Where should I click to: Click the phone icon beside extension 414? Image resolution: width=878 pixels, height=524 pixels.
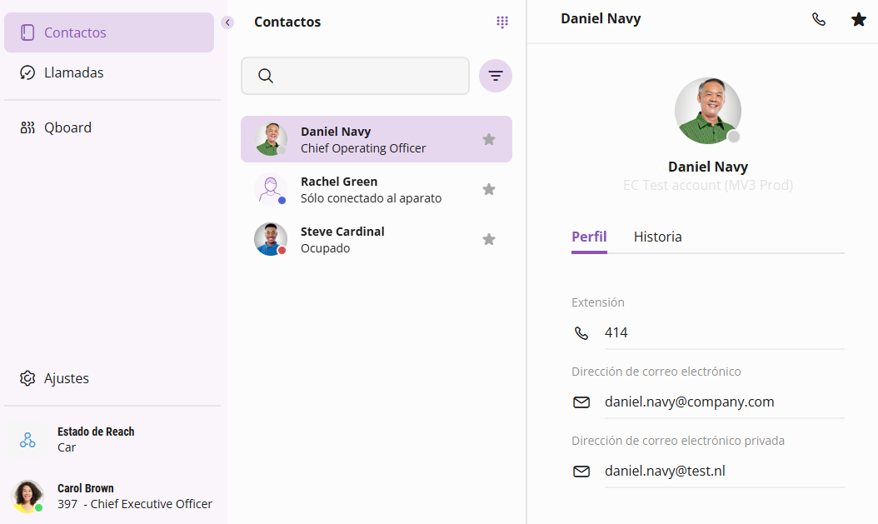[x=581, y=333]
